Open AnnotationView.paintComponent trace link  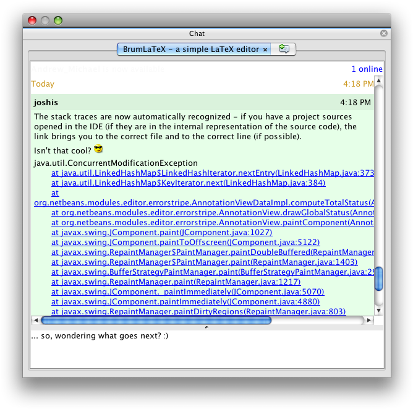213,223
